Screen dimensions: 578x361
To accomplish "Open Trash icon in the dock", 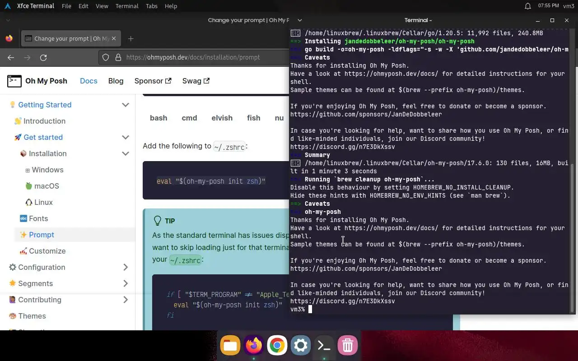I will (x=348, y=346).
